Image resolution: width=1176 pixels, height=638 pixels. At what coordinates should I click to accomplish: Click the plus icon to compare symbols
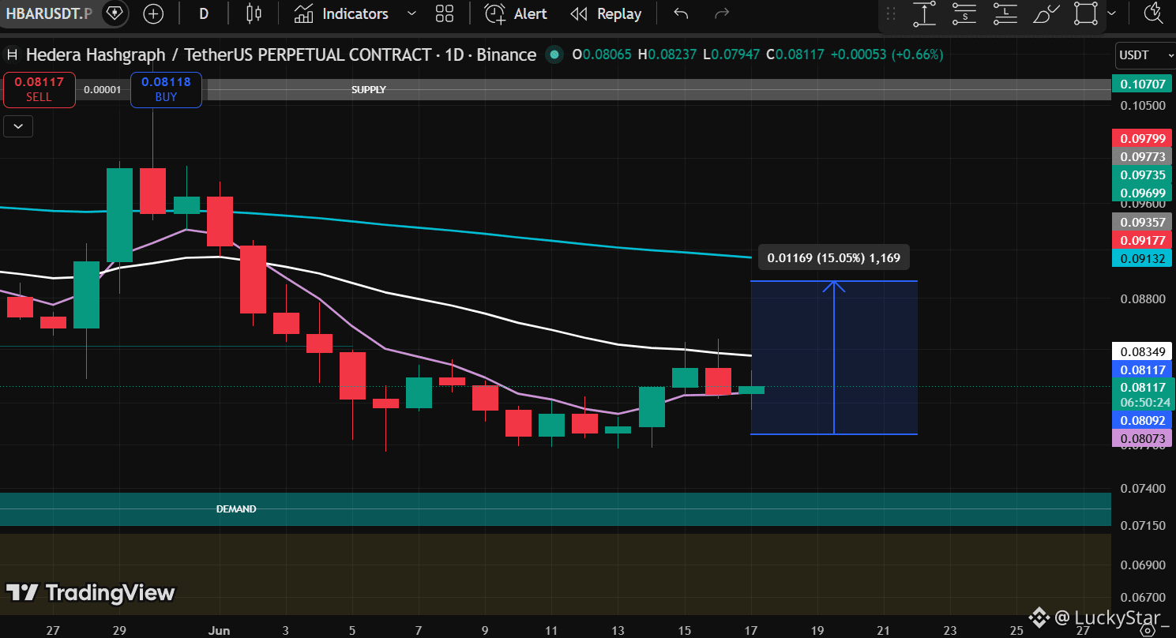(x=153, y=13)
